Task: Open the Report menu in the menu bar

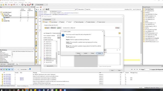Action: pyautogui.click(x=16, y=2)
